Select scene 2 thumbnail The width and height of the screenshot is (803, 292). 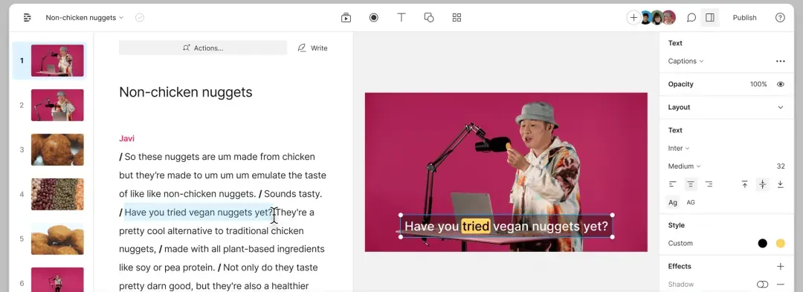(57, 105)
